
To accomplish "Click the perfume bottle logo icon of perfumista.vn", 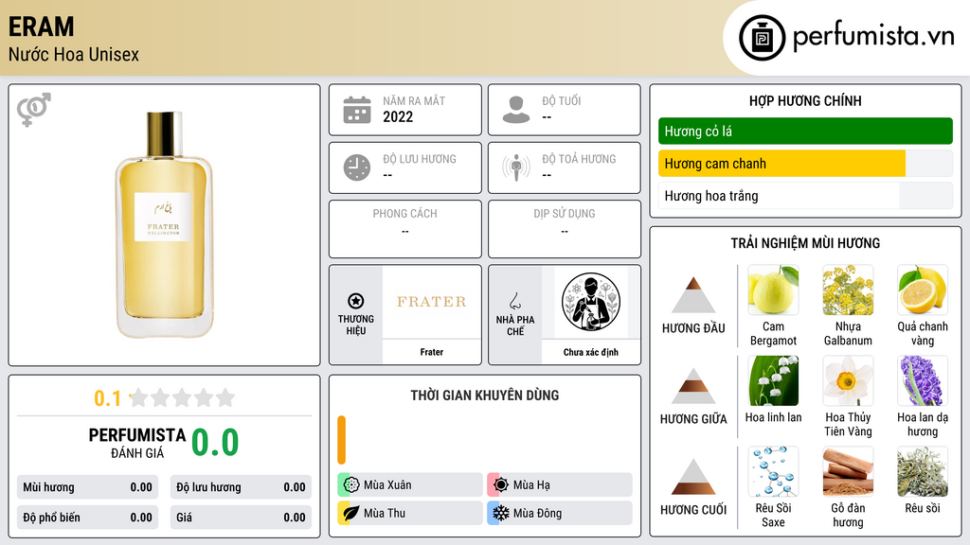I will click(762, 38).
